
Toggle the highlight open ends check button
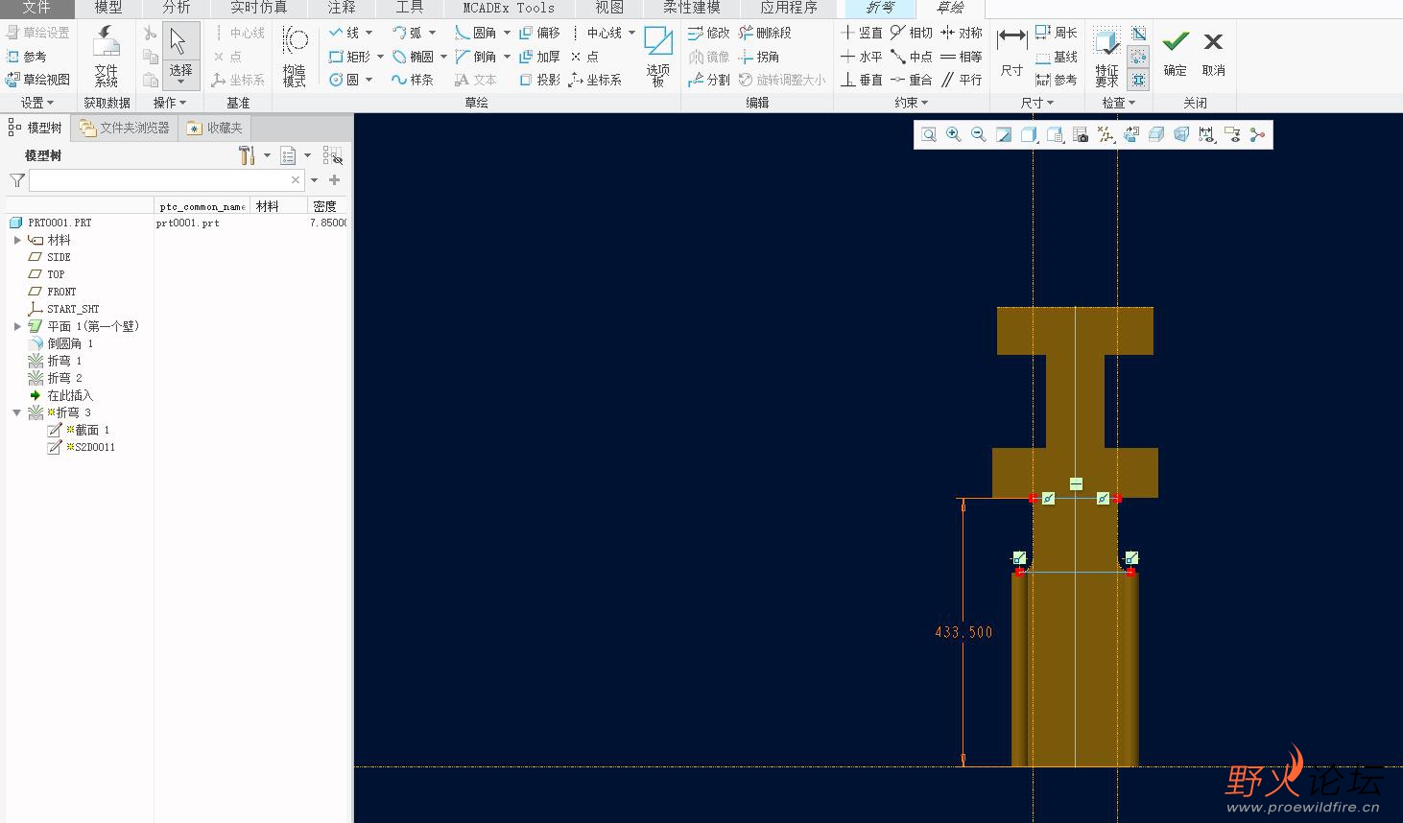1138,57
